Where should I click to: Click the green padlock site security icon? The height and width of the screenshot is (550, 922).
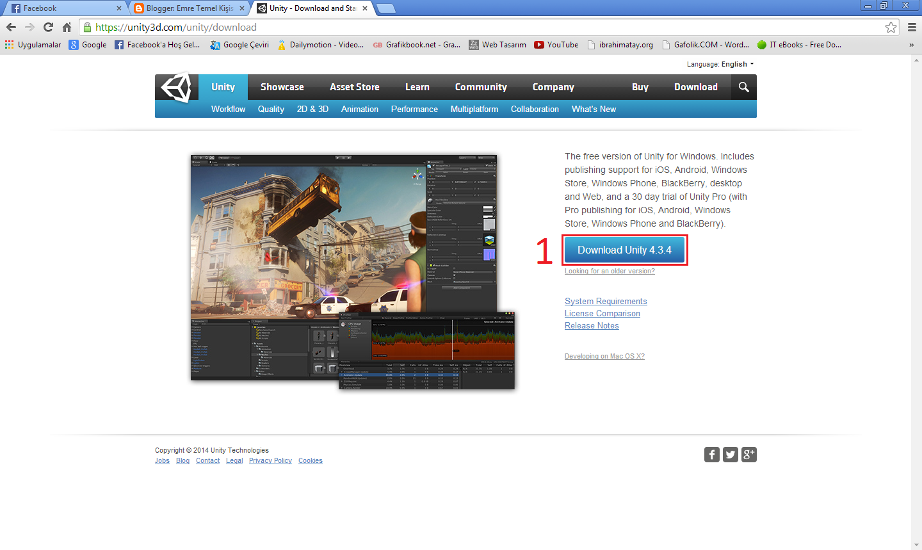point(87,27)
